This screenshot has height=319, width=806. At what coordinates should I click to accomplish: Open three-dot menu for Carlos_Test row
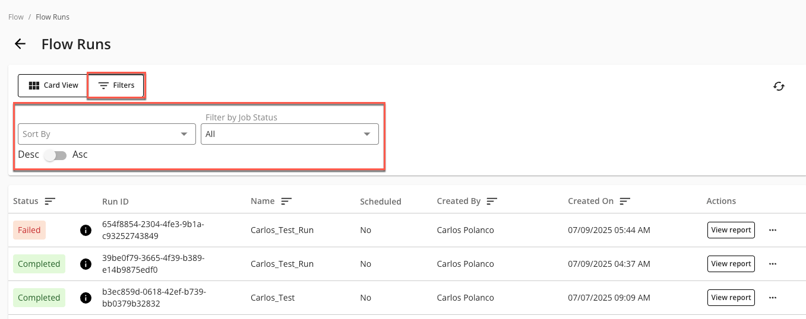tap(773, 298)
